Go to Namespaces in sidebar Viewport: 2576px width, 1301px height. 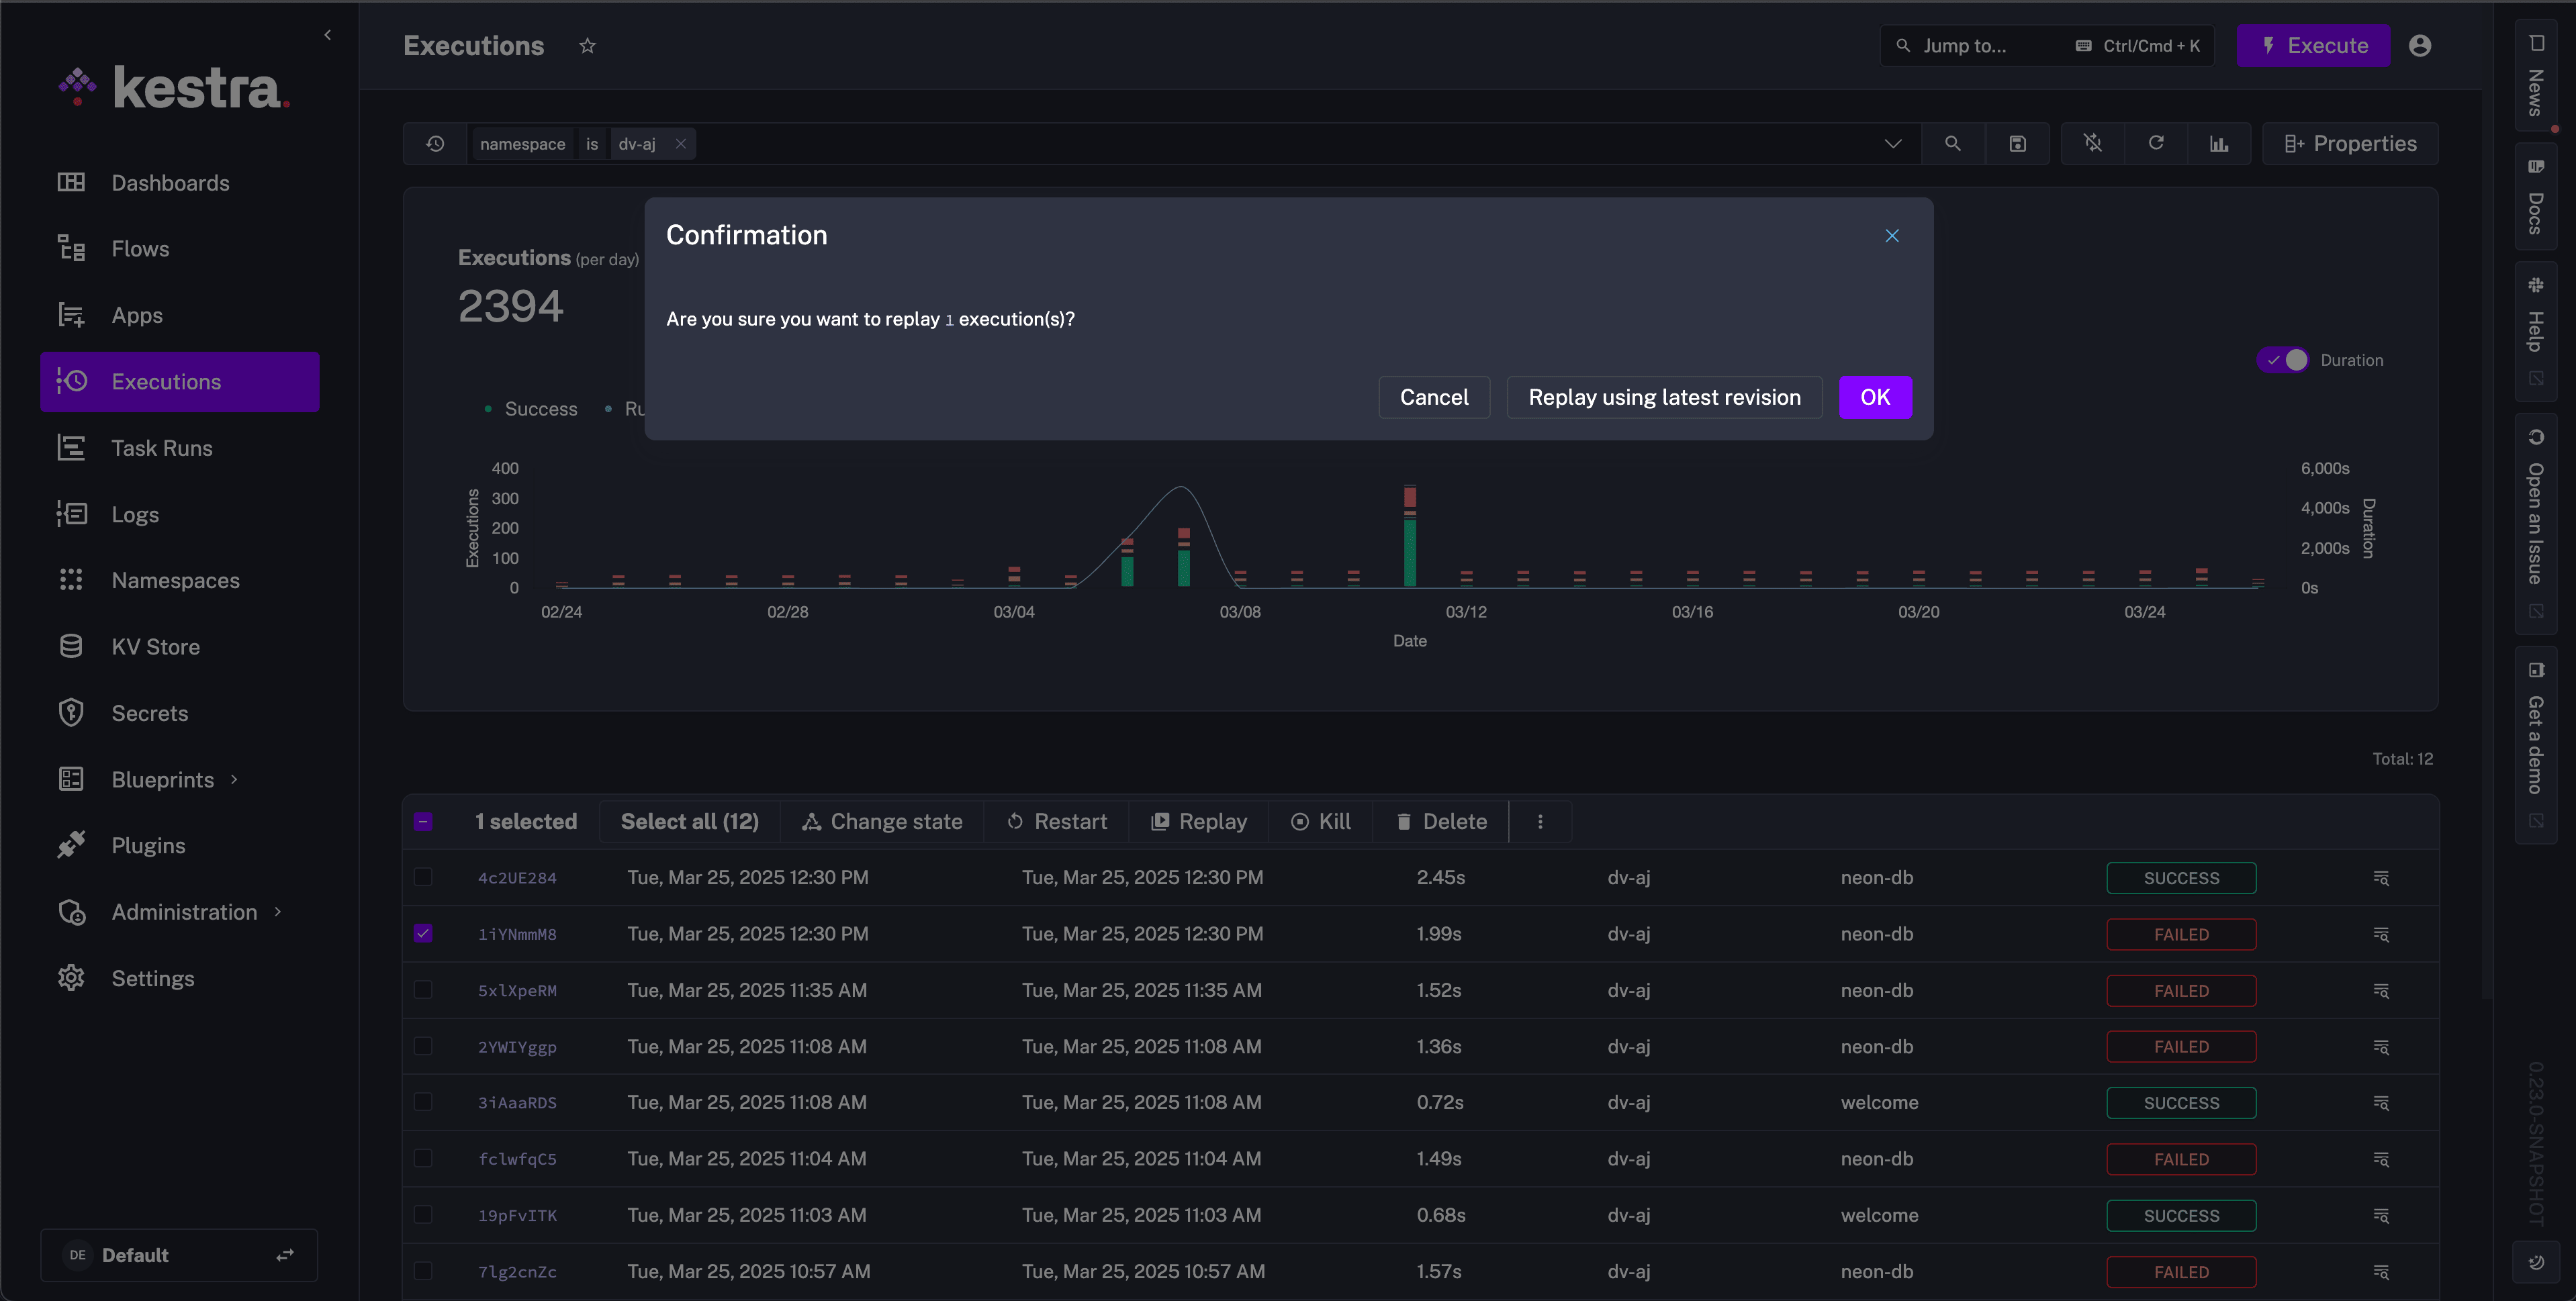coord(175,580)
